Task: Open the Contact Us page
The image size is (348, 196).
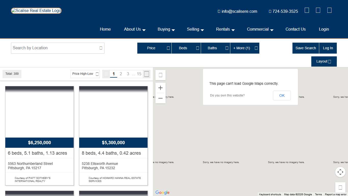Action: coord(296,29)
